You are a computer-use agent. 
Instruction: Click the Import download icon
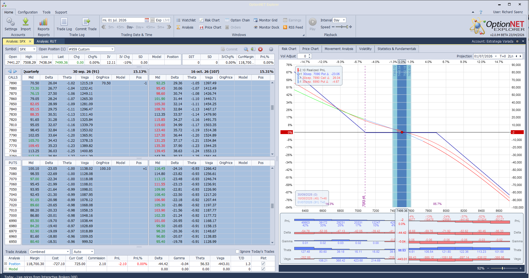(x=26, y=22)
